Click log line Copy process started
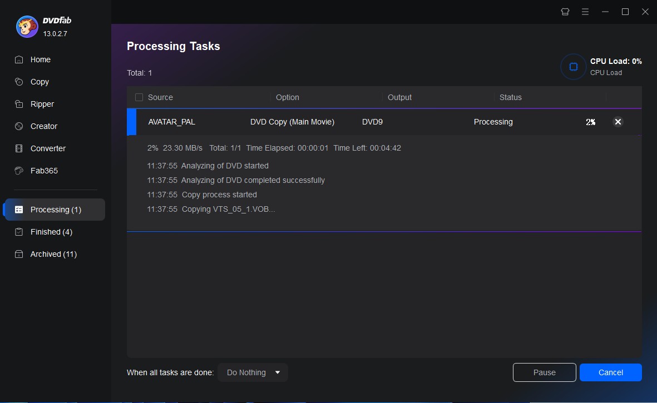This screenshot has height=403, width=657. (202, 195)
